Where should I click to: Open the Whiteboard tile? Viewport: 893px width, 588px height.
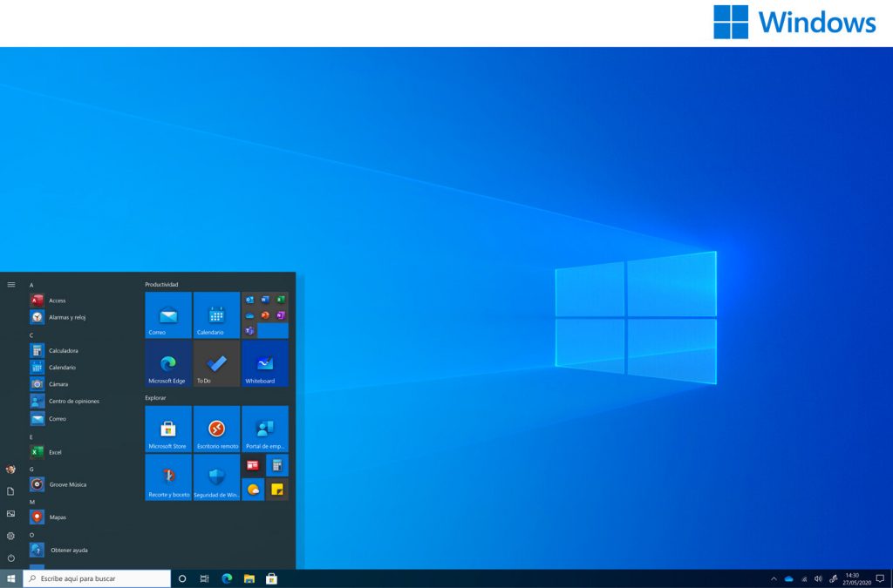click(265, 364)
